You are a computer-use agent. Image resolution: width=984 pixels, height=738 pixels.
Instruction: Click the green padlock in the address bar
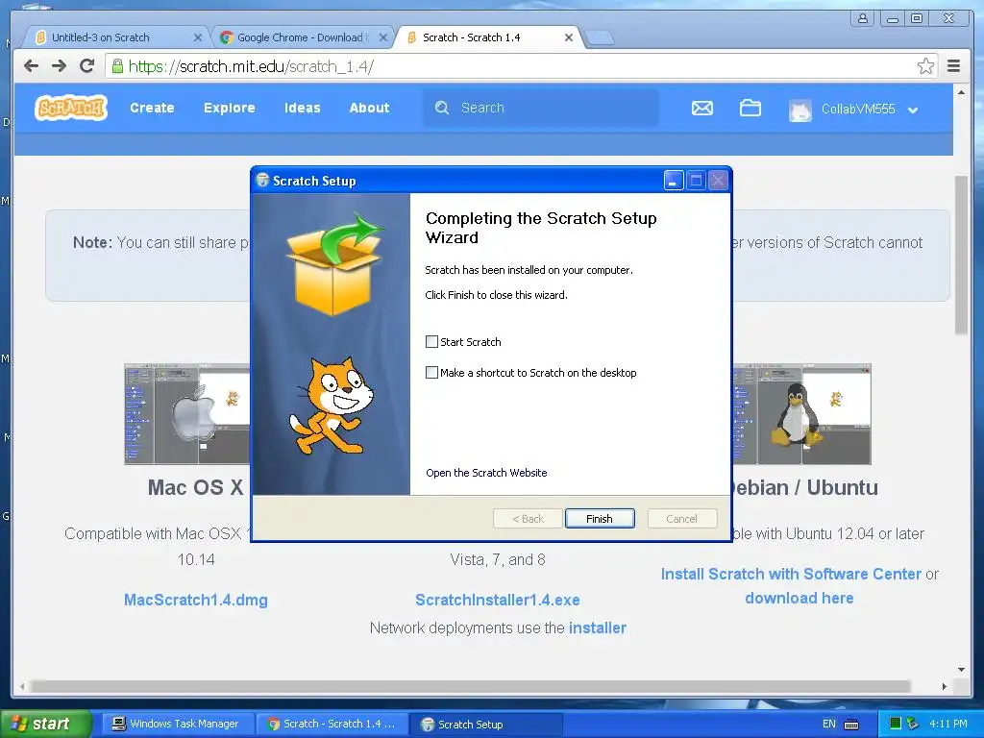tap(117, 66)
